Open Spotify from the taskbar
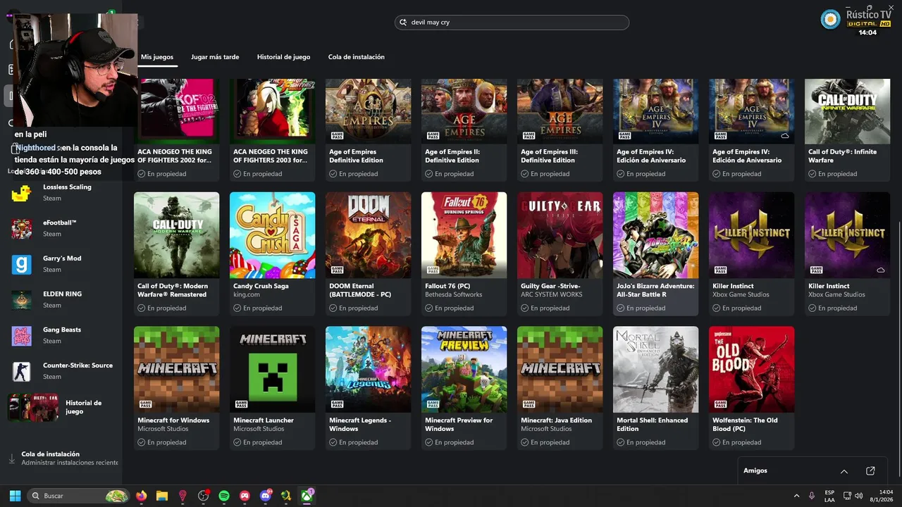Viewport: 902px width, 507px height. pos(224,496)
